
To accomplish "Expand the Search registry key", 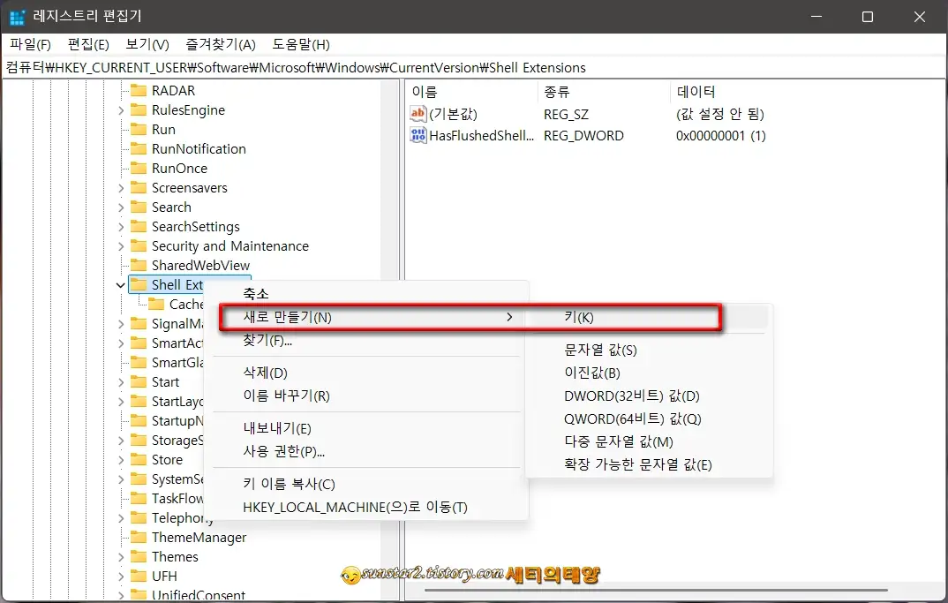I will (123, 207).
